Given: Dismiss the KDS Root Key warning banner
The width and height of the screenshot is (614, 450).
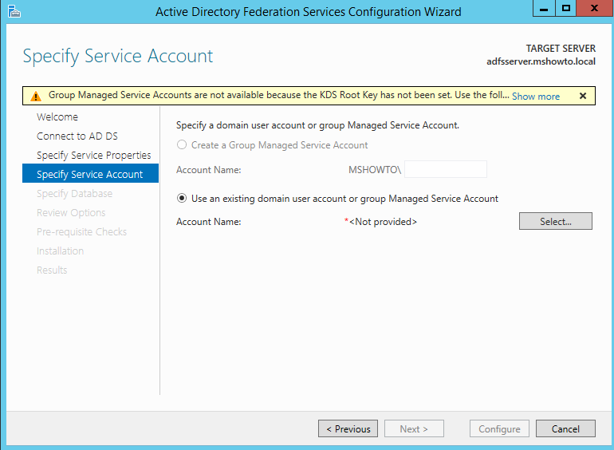Looking at the screenshot, I should pos(583,96).
